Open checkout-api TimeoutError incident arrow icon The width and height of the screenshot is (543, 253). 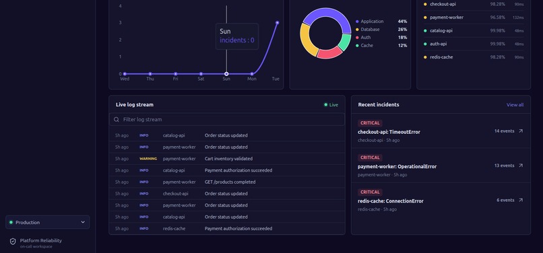pyautogui.click(x=521, y=131)
